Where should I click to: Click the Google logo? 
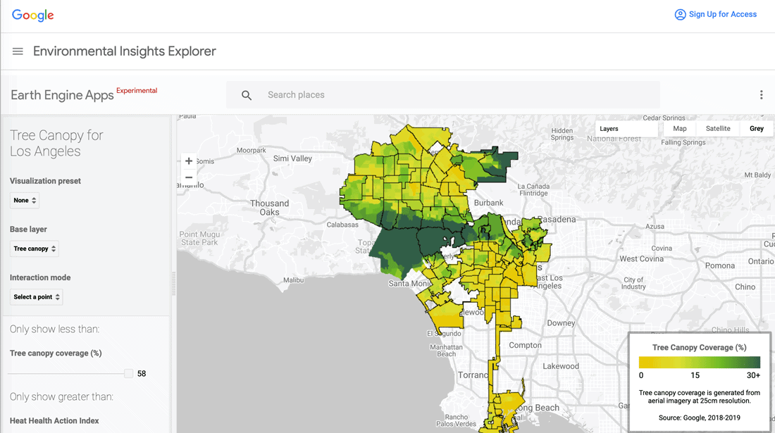[x=32, y=15]
